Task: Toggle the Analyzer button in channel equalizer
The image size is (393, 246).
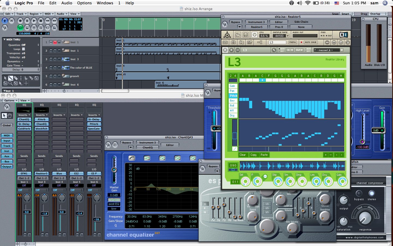Action: (114, 200)
